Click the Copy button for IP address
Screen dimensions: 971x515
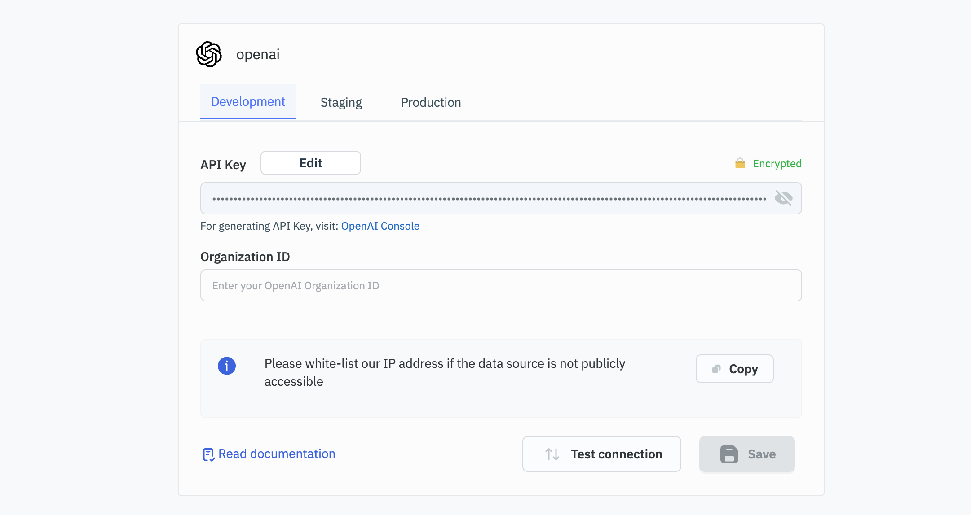[735, 369]
